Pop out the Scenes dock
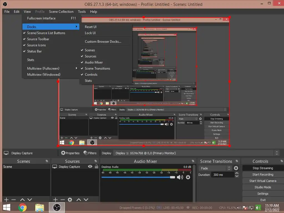Screen dimensions: 284x213 [47, 161]
